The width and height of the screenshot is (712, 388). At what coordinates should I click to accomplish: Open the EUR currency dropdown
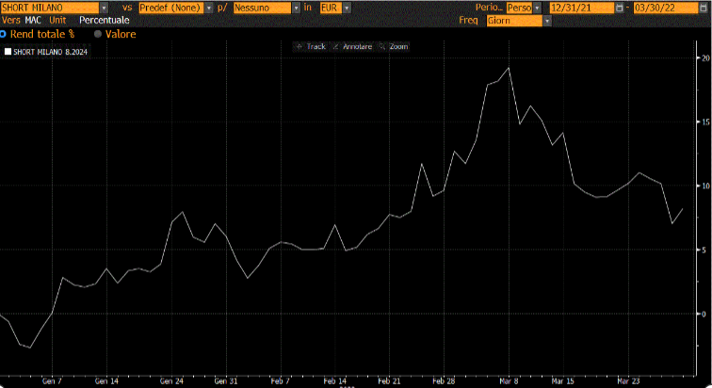point(346,8)
